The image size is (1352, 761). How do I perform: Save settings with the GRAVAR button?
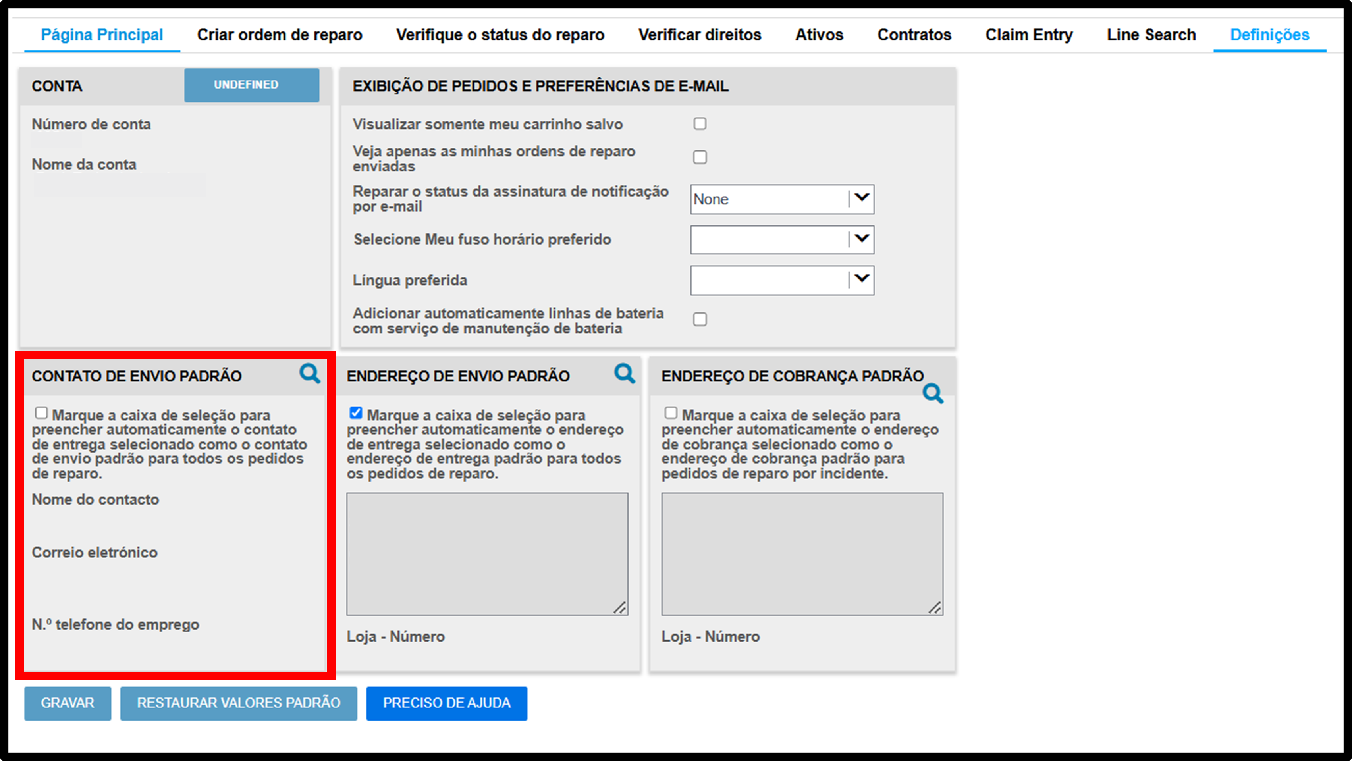(68, 703)
